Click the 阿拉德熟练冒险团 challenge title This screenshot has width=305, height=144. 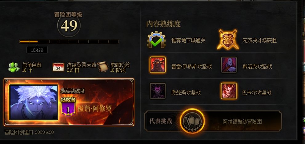[242, 122]
